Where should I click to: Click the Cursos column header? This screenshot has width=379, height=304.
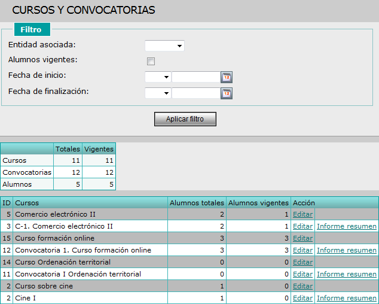point(90,203)
